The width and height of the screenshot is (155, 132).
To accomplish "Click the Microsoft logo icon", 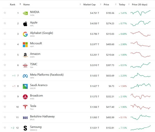I will (25, 44).
